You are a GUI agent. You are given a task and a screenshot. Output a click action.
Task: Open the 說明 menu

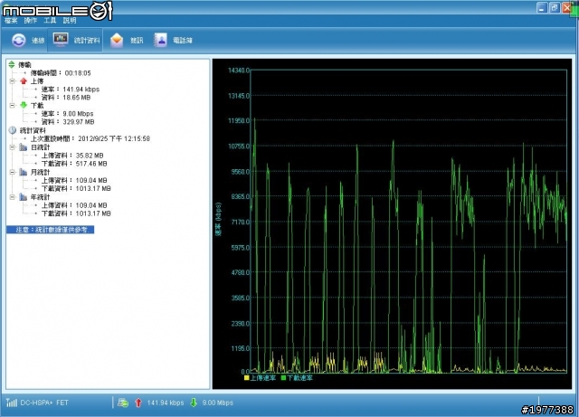[70, 21]
